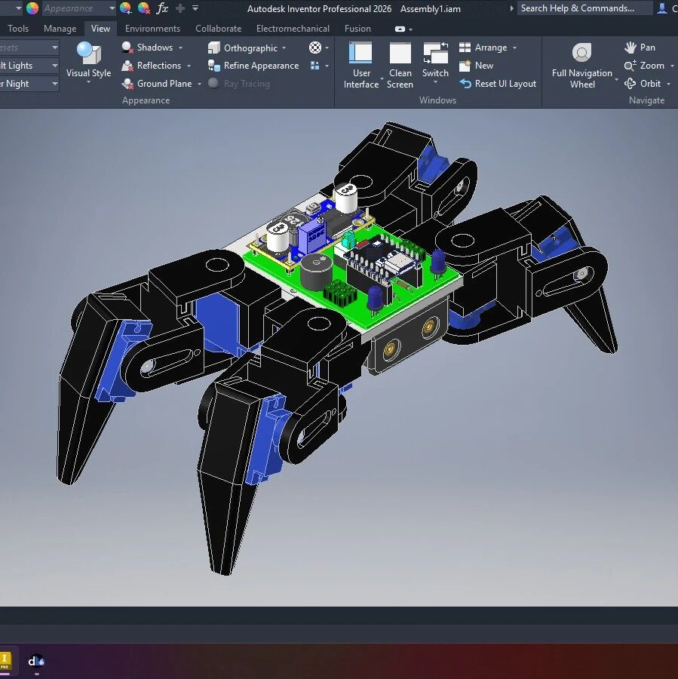Click the Orthographic view cube icon
678x679 pixels.
pos(214,48)
